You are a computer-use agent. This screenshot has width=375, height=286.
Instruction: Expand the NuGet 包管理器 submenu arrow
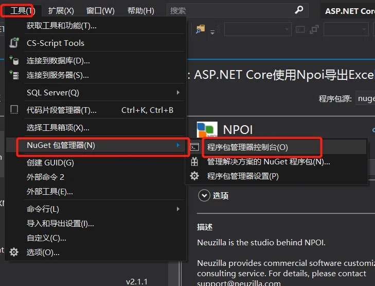pyautogui.click(x=178, y=145)
